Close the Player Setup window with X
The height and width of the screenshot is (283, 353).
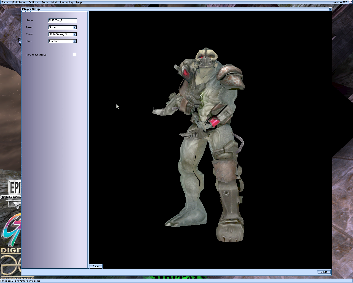tap(330, 9)
